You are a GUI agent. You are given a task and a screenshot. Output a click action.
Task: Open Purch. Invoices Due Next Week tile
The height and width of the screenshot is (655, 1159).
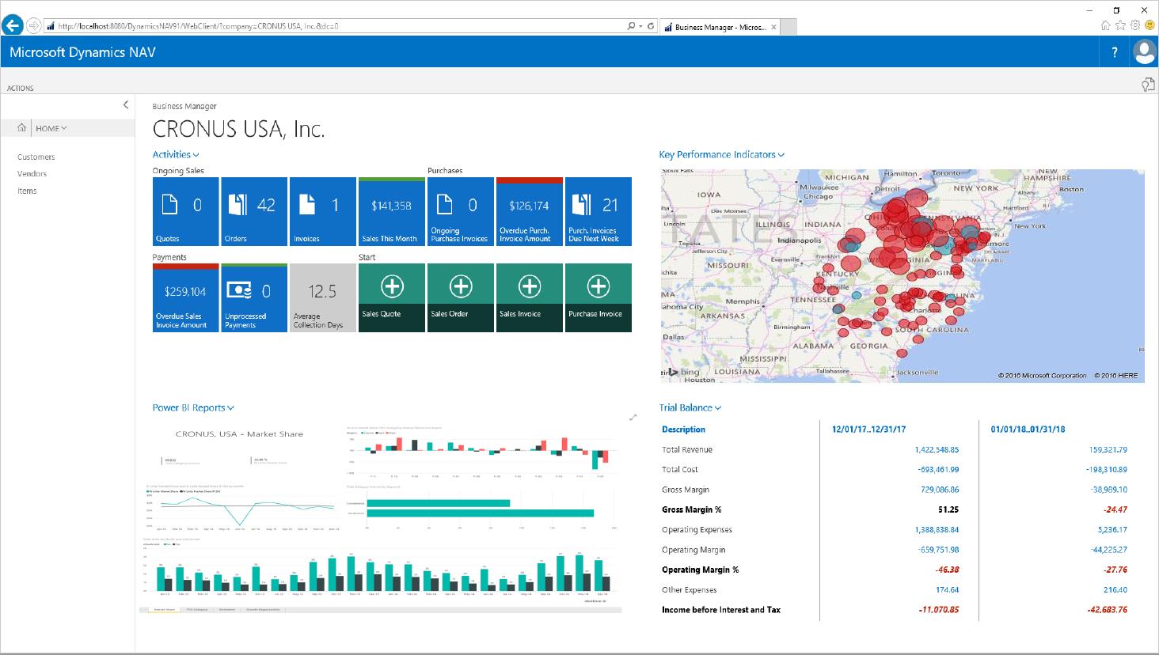click(598, 211)
